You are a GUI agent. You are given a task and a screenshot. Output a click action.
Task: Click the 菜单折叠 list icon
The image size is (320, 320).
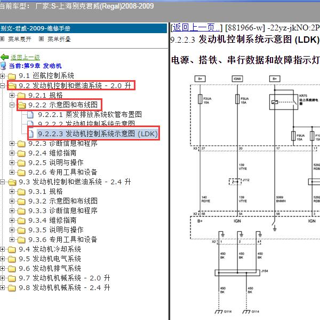[x=41, y=38]
